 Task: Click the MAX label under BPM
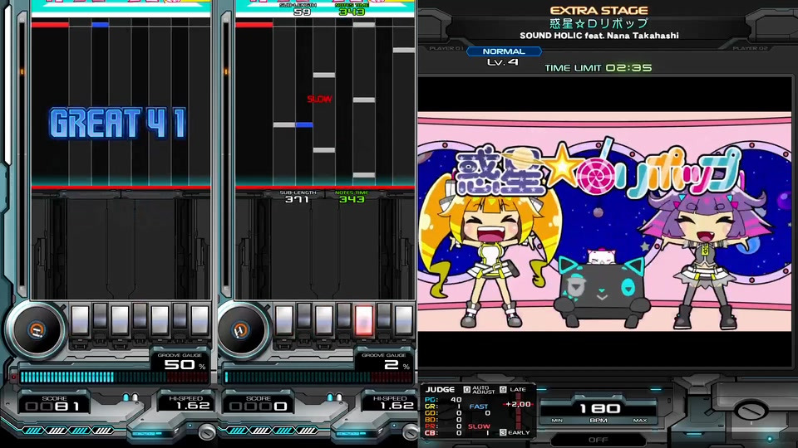[640, 421]
